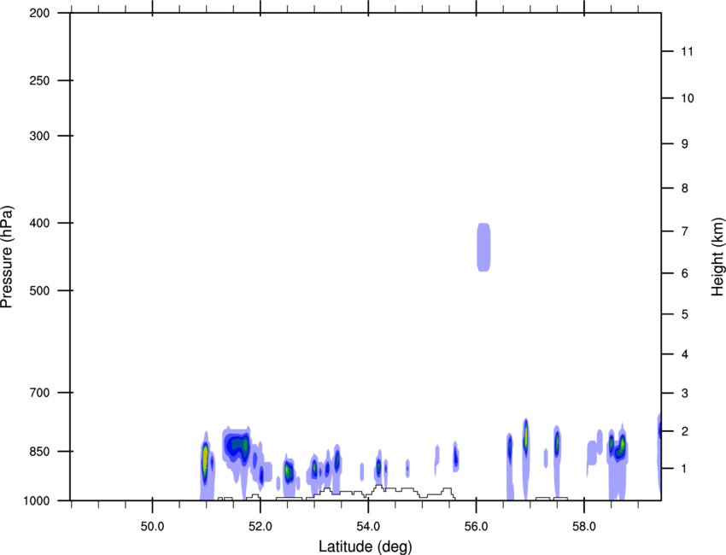Screen dimensions: 726x555
Task: Select the 200 pressure tick label
Action: point(39,13)
